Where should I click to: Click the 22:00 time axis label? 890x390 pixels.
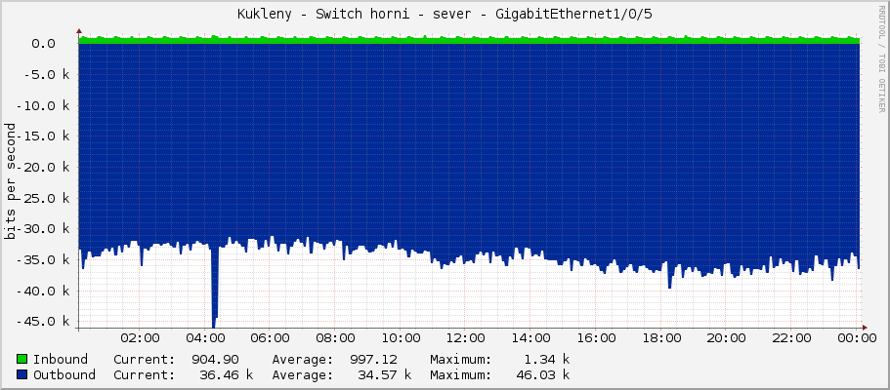click(791, 338)
